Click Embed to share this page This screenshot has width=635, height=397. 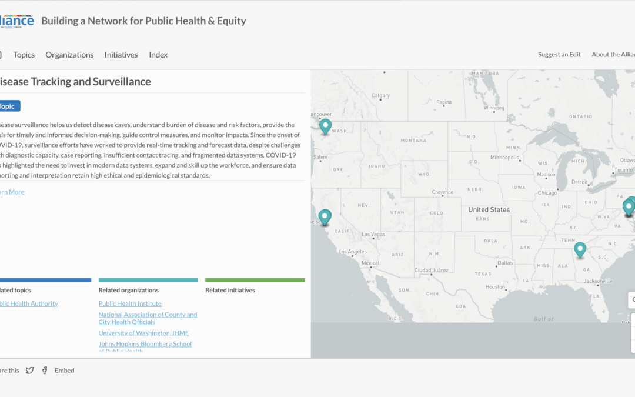tap(64, 370)
